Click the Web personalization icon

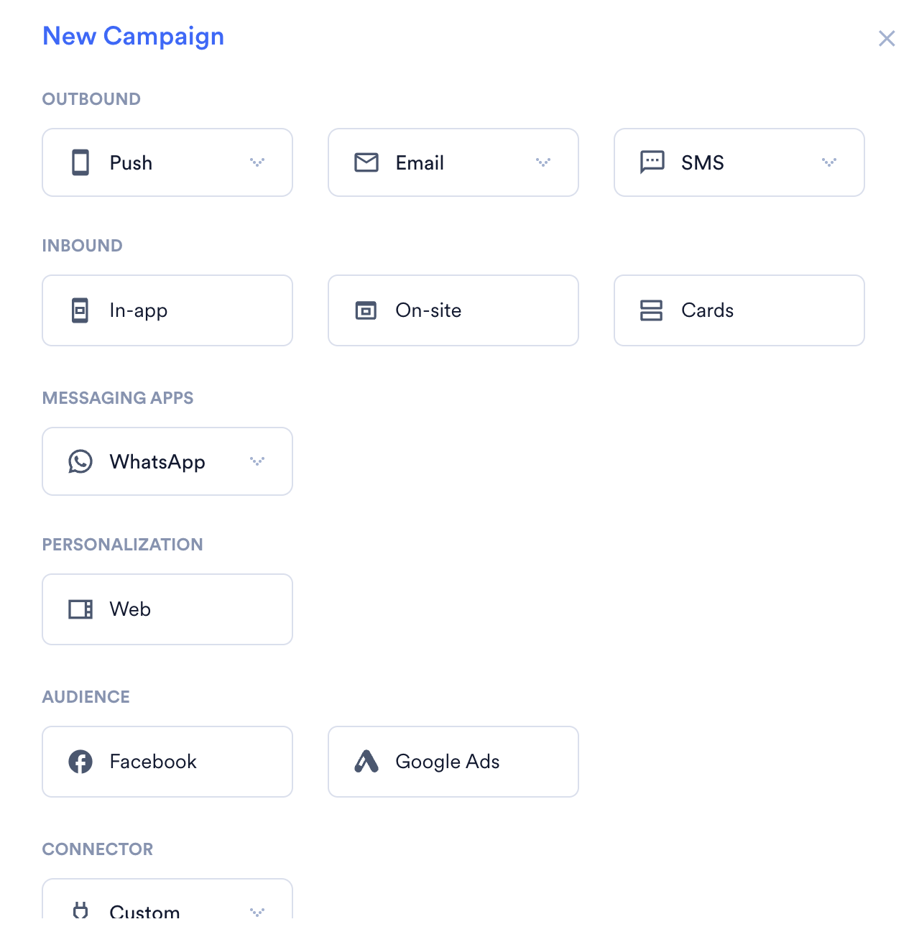click(x=80, y=609)
